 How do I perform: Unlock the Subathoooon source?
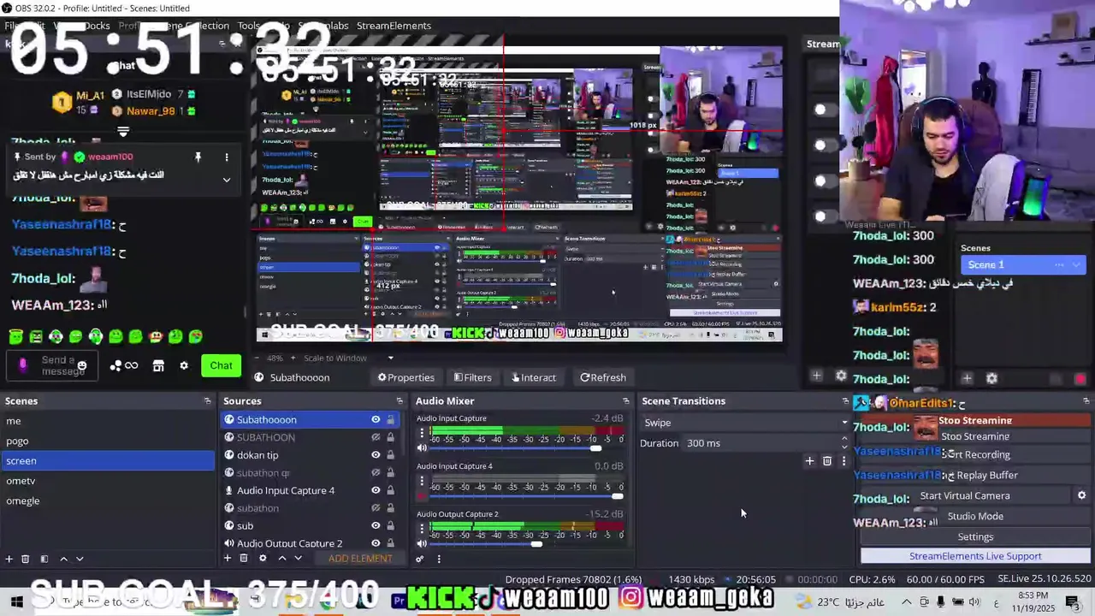click(391, 419)
